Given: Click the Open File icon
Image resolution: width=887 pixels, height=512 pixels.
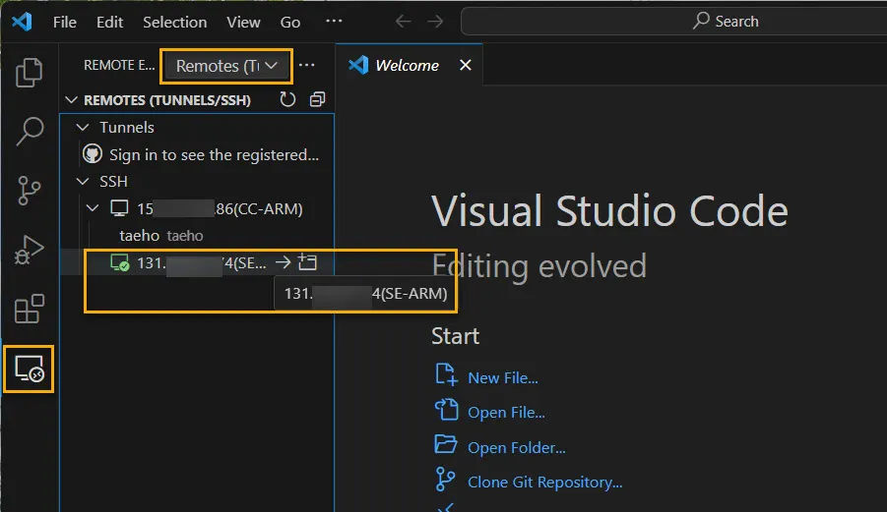Looking at the screenshot, I should [446, 410].
